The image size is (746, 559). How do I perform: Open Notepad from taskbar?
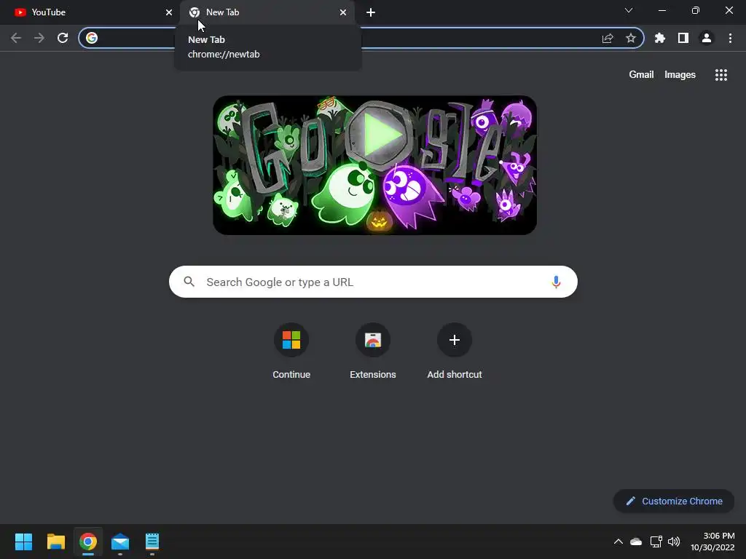tap(152, 542)
